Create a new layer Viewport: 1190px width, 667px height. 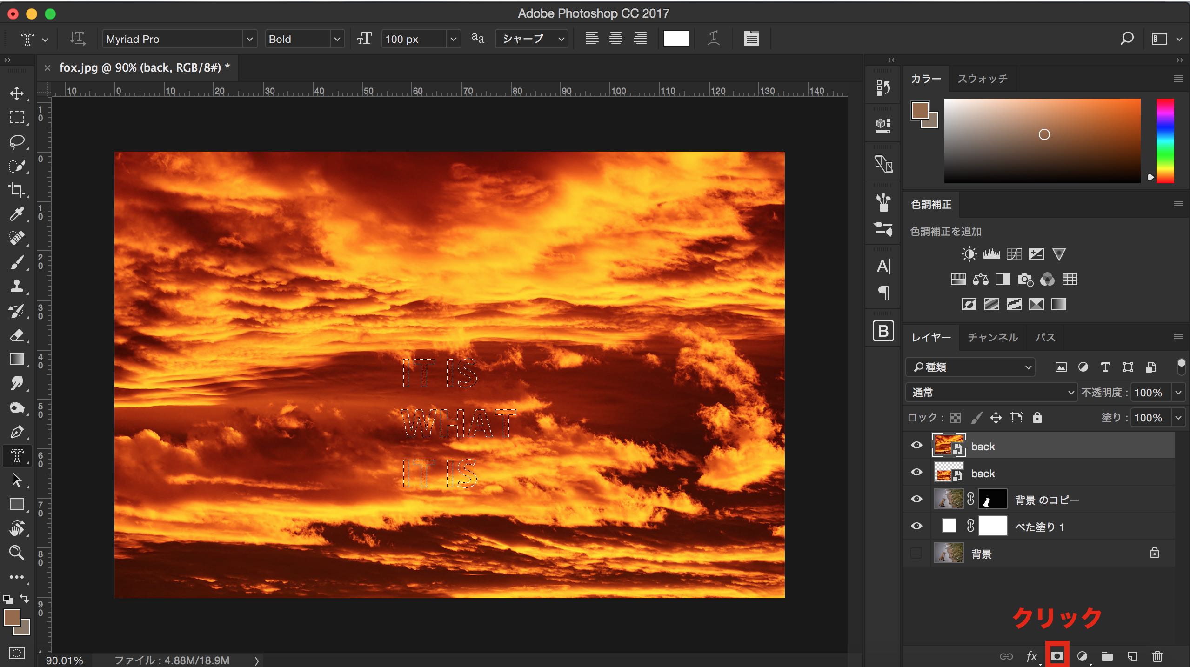coord(1132,656)
